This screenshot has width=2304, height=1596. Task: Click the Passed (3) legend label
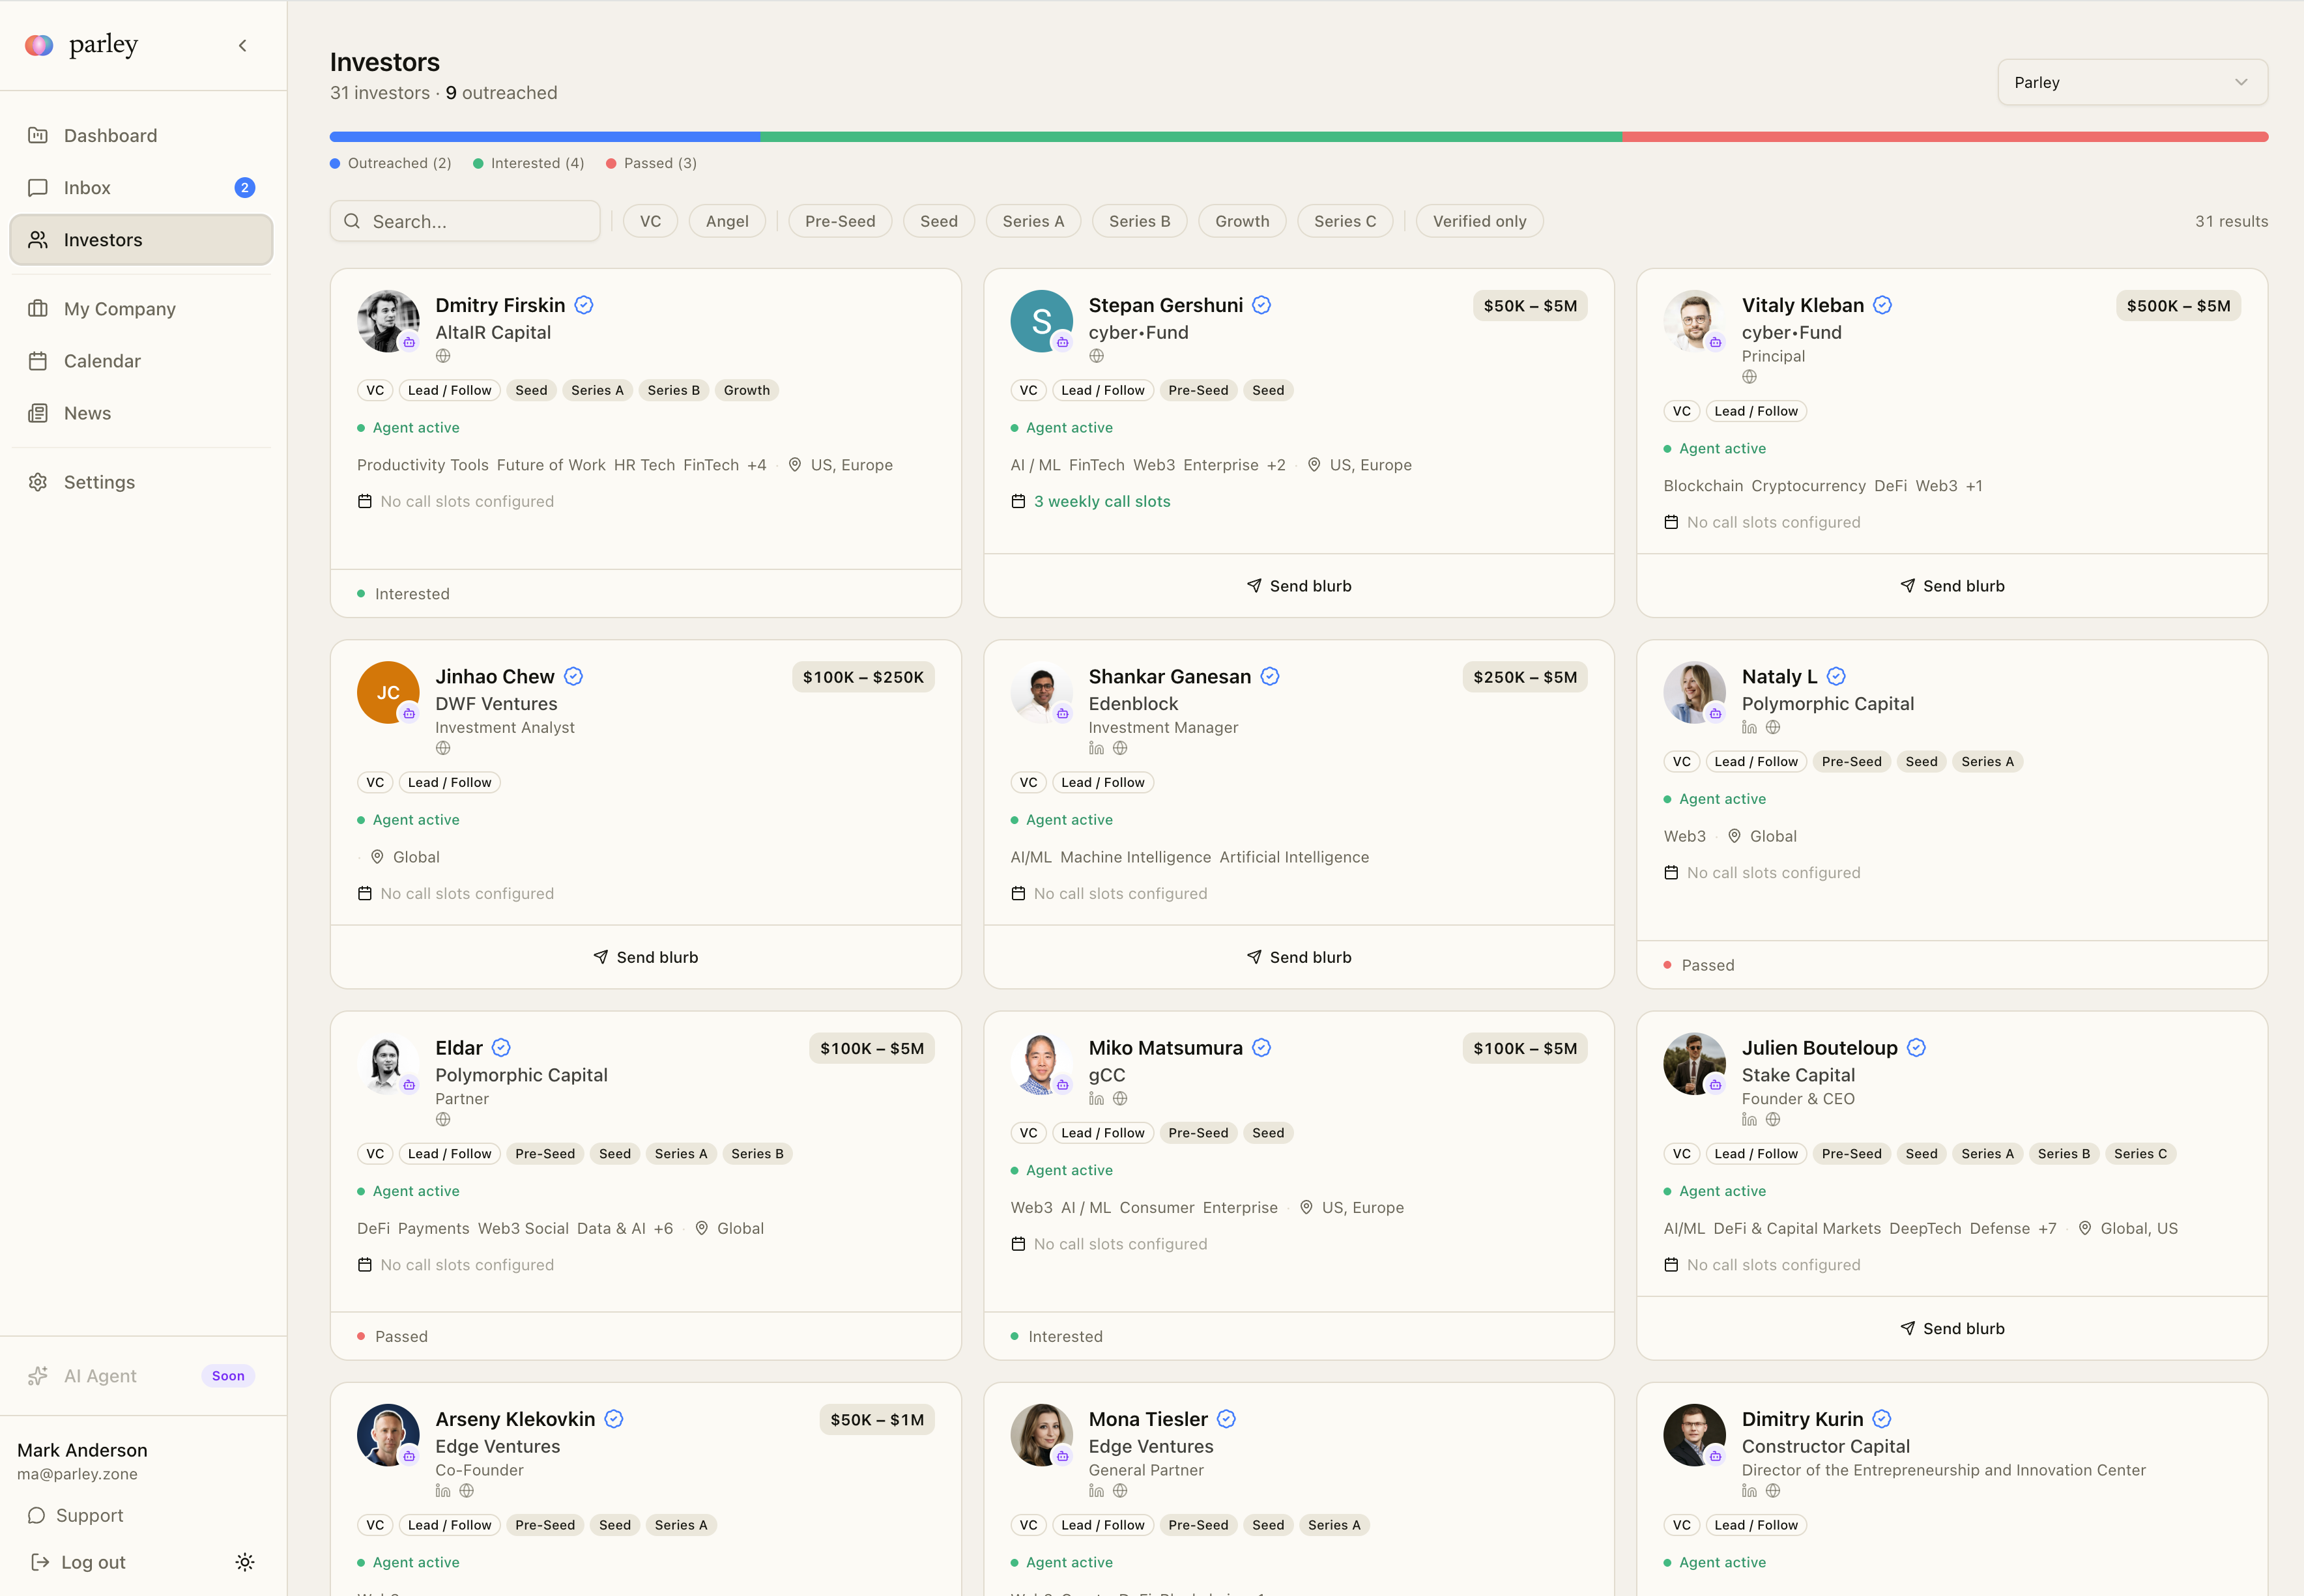click(660, 163)
